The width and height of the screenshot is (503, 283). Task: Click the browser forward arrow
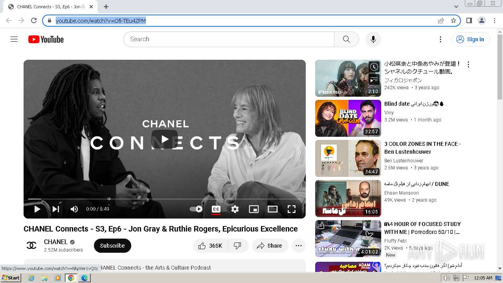tap(21, 20)
